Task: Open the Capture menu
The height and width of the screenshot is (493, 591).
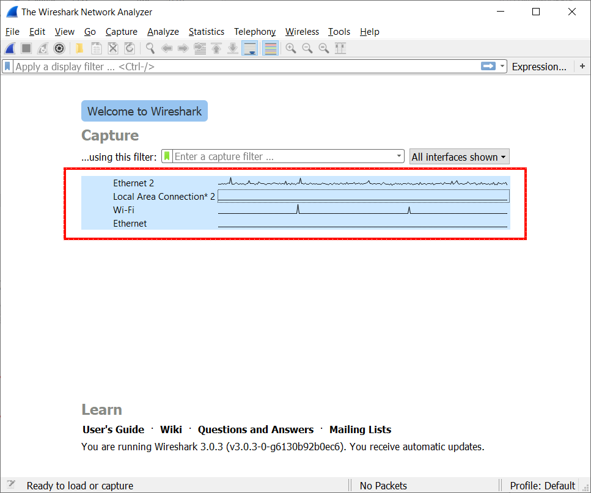Action: click(122, 32)
